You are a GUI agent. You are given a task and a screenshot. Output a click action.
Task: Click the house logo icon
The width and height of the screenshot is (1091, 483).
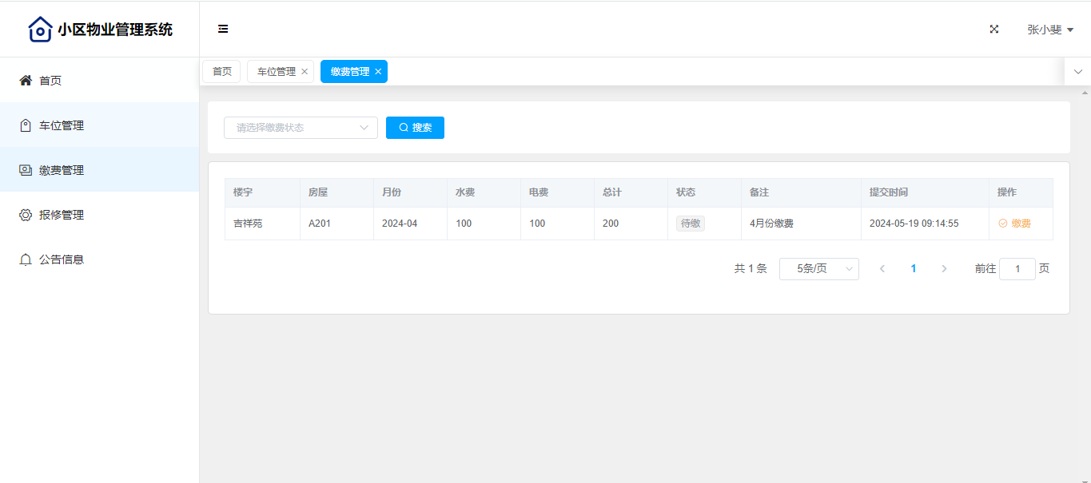(40, 30)
